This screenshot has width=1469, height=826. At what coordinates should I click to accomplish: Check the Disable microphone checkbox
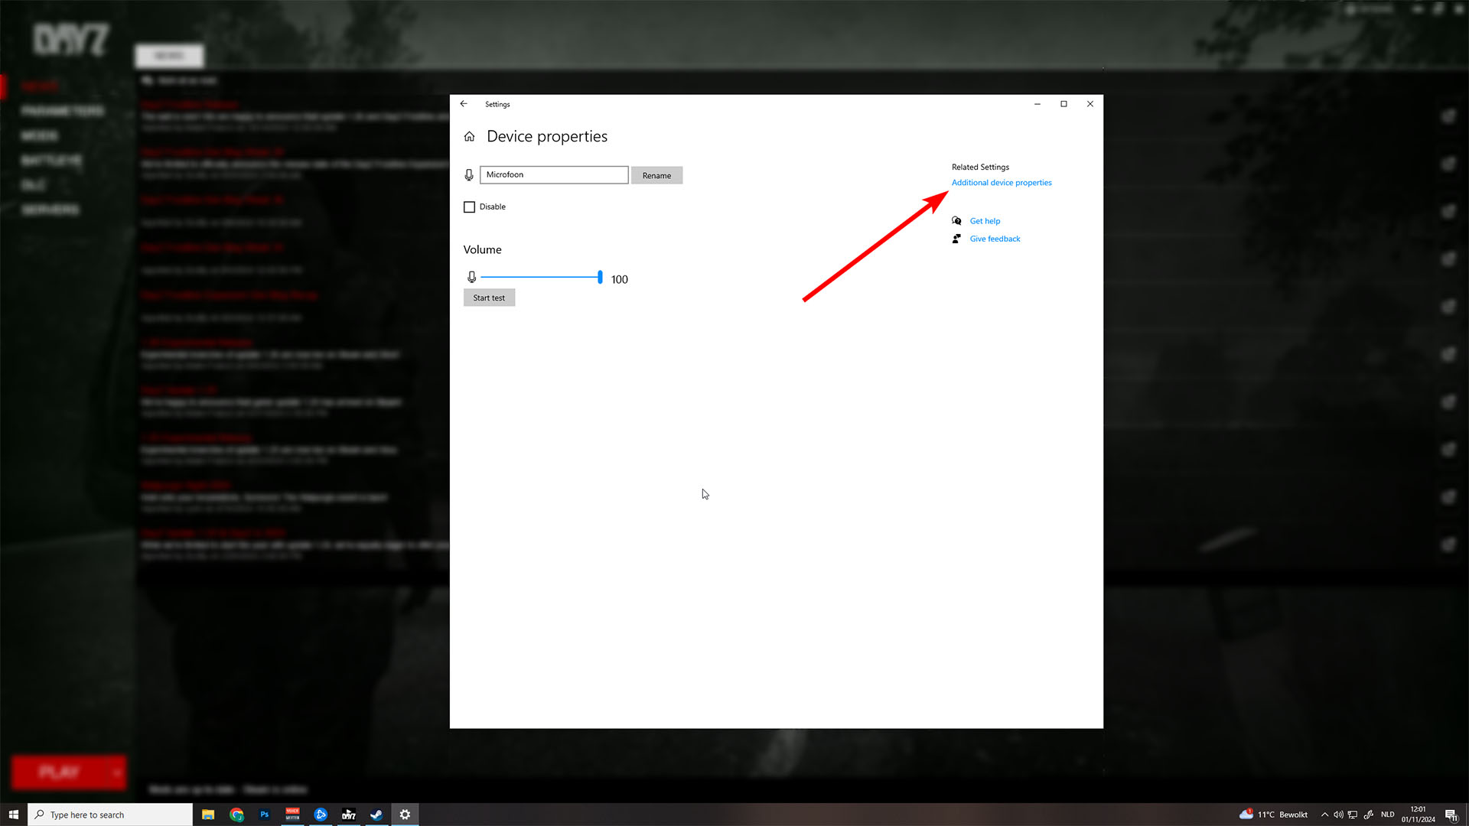click(469, 207)
